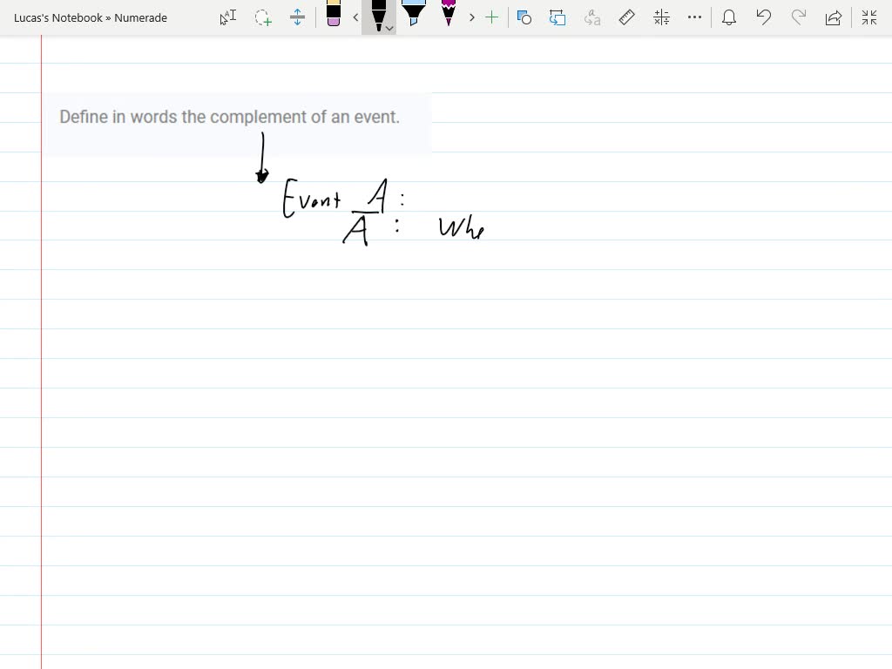
Task: Pick the magenta Pencil tool
Action: (x=447, y=16)
